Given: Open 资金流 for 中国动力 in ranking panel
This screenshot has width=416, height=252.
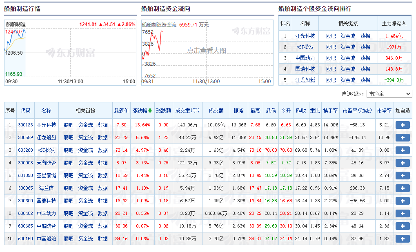Looking at the screenshot, I should pyautogui.click(x=348, y=58).
